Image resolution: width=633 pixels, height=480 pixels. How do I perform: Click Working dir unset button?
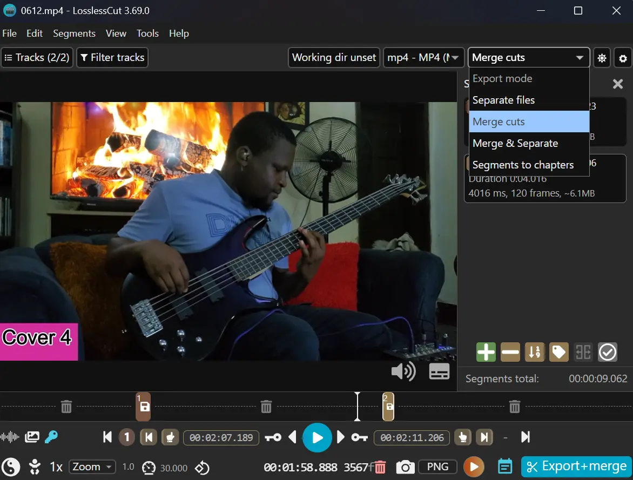334,58
